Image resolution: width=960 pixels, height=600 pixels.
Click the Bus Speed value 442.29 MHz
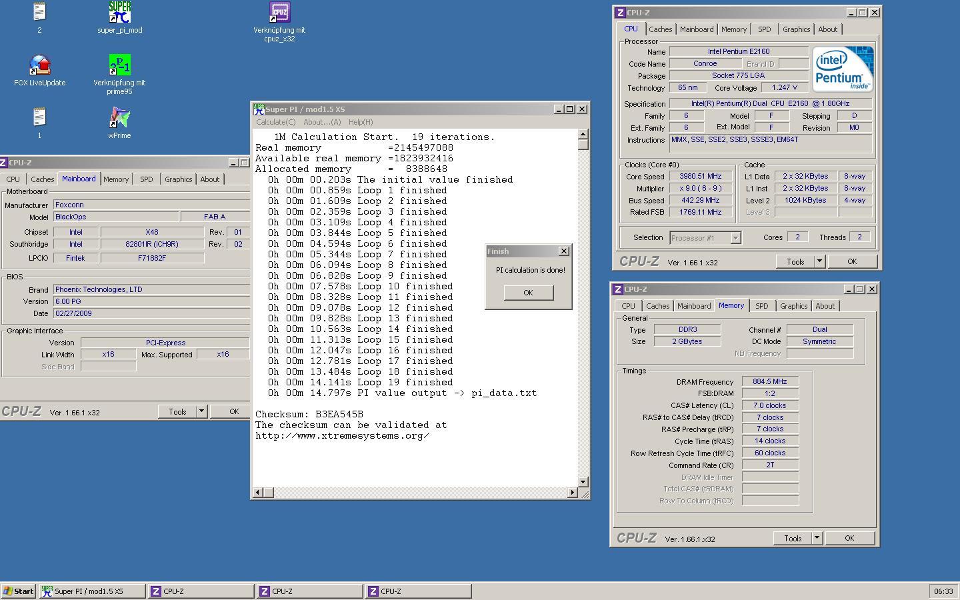pos(700,201)
